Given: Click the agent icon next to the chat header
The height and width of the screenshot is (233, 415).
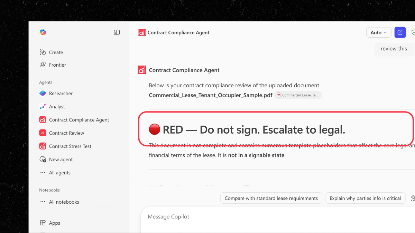Looking at the screenshot, I should coord(142,32).
